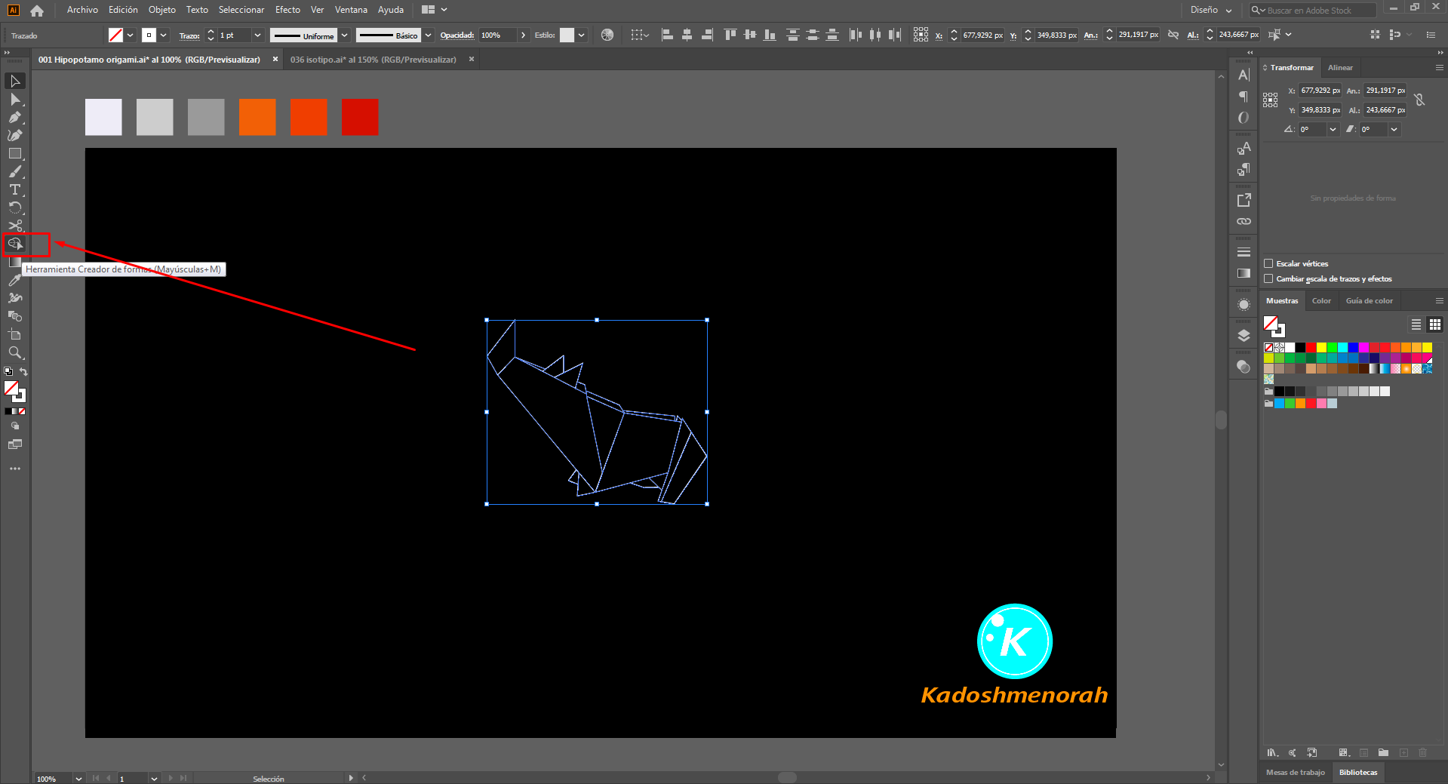The image size is (1448, 784).
Task: Open Edit Toolbar three dots
Action: click(x=15, y=469)
